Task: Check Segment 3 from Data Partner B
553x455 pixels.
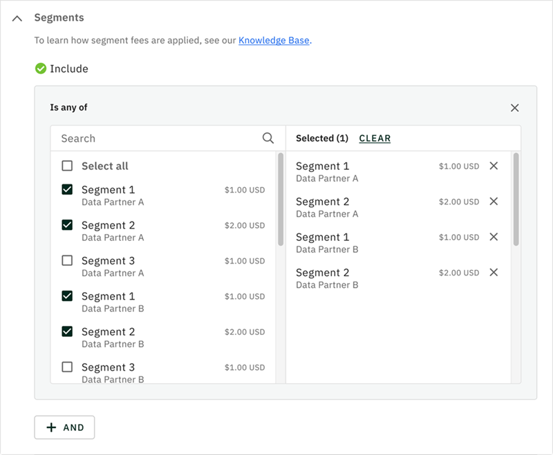Action: click(67, 367)
